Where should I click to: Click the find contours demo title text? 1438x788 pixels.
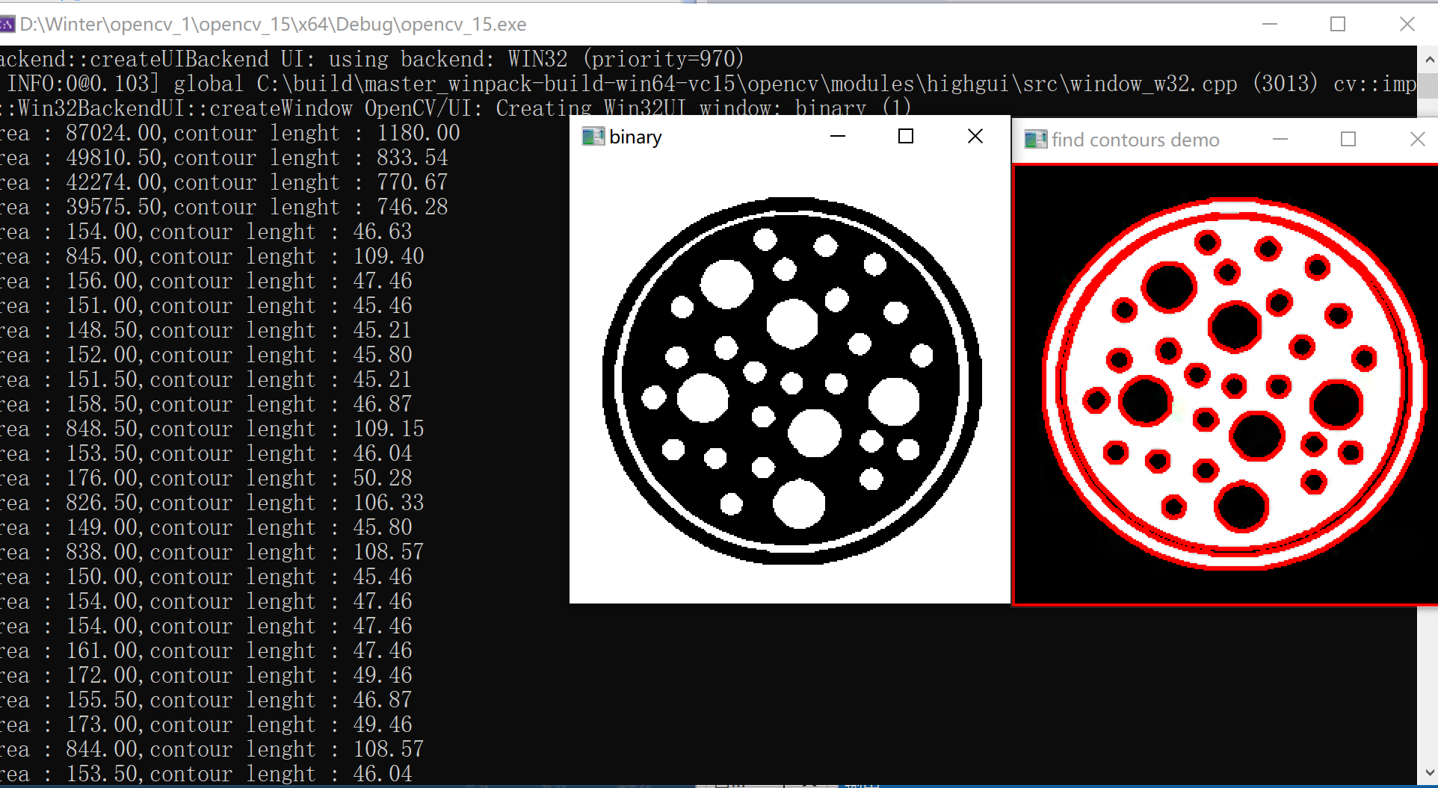click(x=1135, y=140)
